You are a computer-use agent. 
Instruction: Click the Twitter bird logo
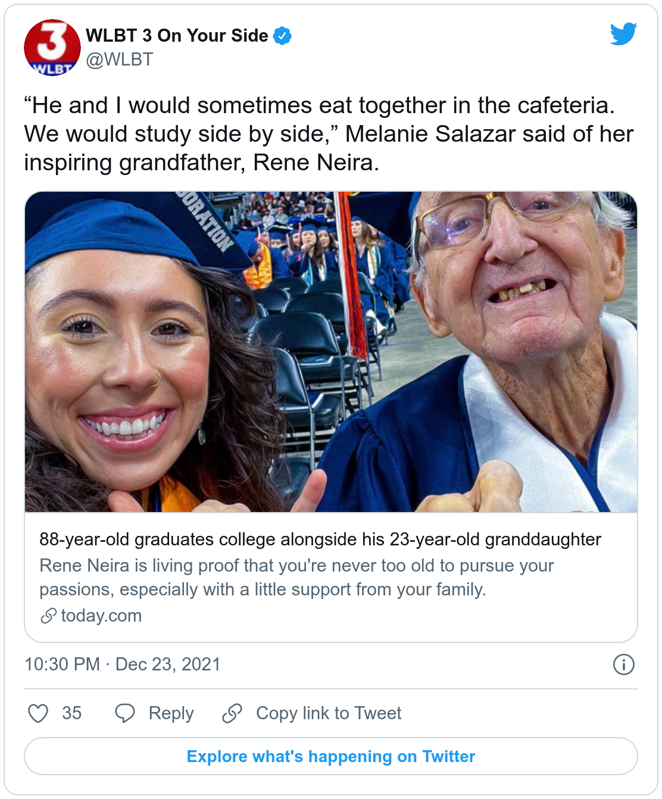coord(623,34)
